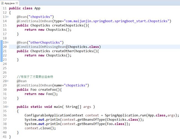
Task: Click the main method signature on line 34
Action: pos(56,107)
